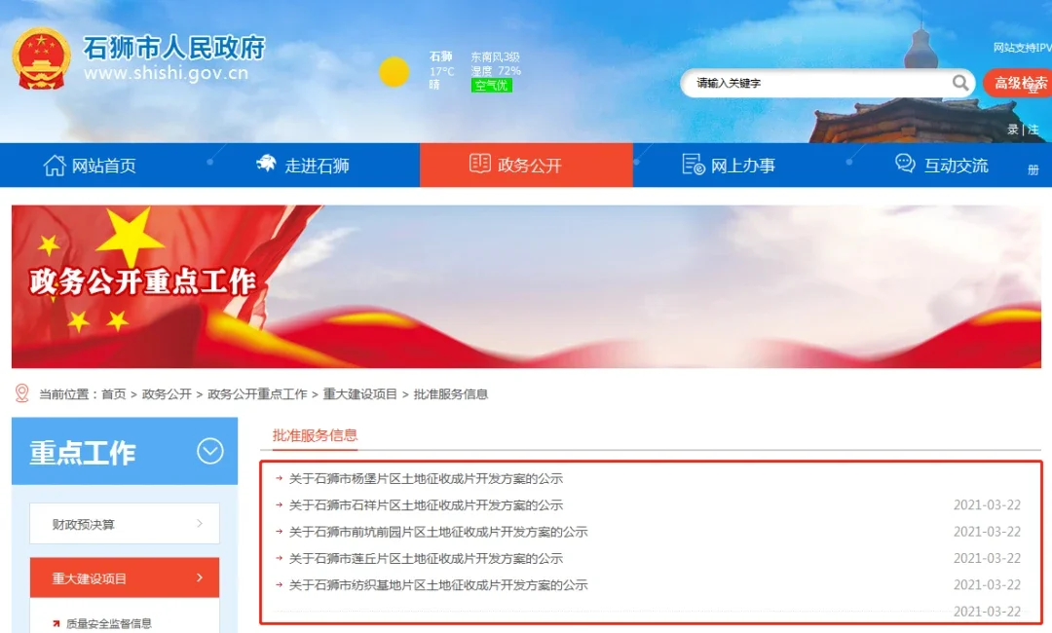1052x633 pixels.
Task: Click the lion icon beside 走进石狮
Action: pyautogui.click(x=266, y=163)
